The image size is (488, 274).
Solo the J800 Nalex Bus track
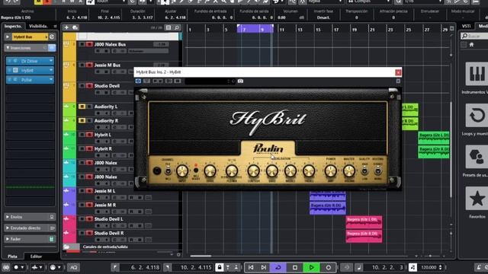(89, 44)
